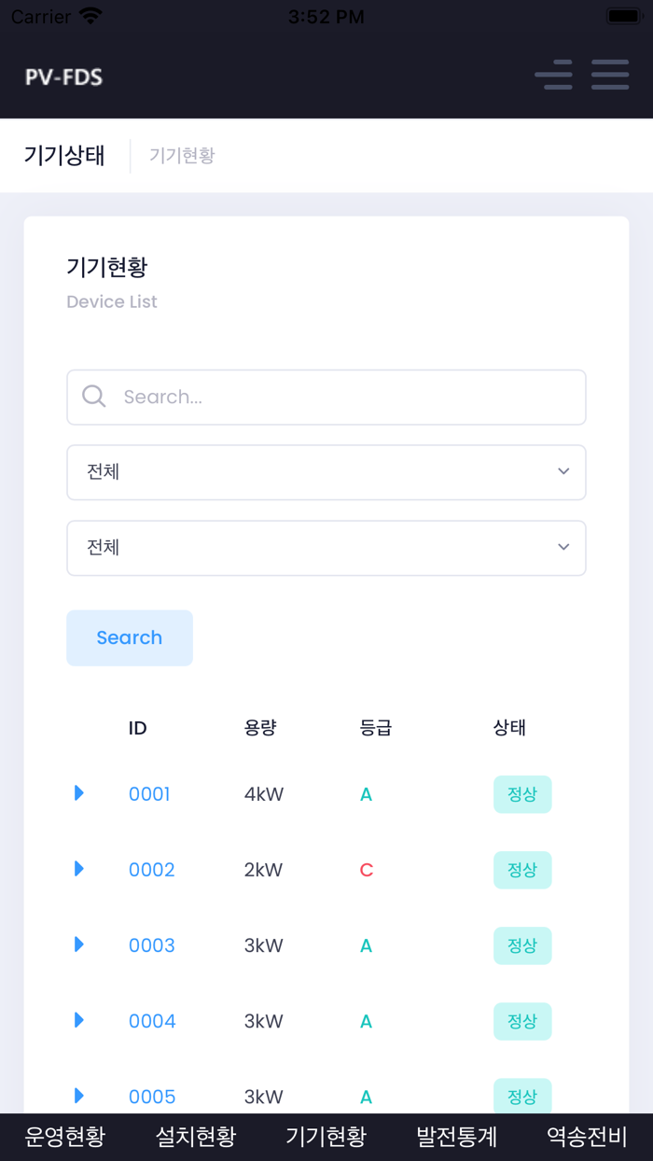Click the magnifier icon in search box
The width and height of the screenshot is (653, 1161).
point(94,397)
